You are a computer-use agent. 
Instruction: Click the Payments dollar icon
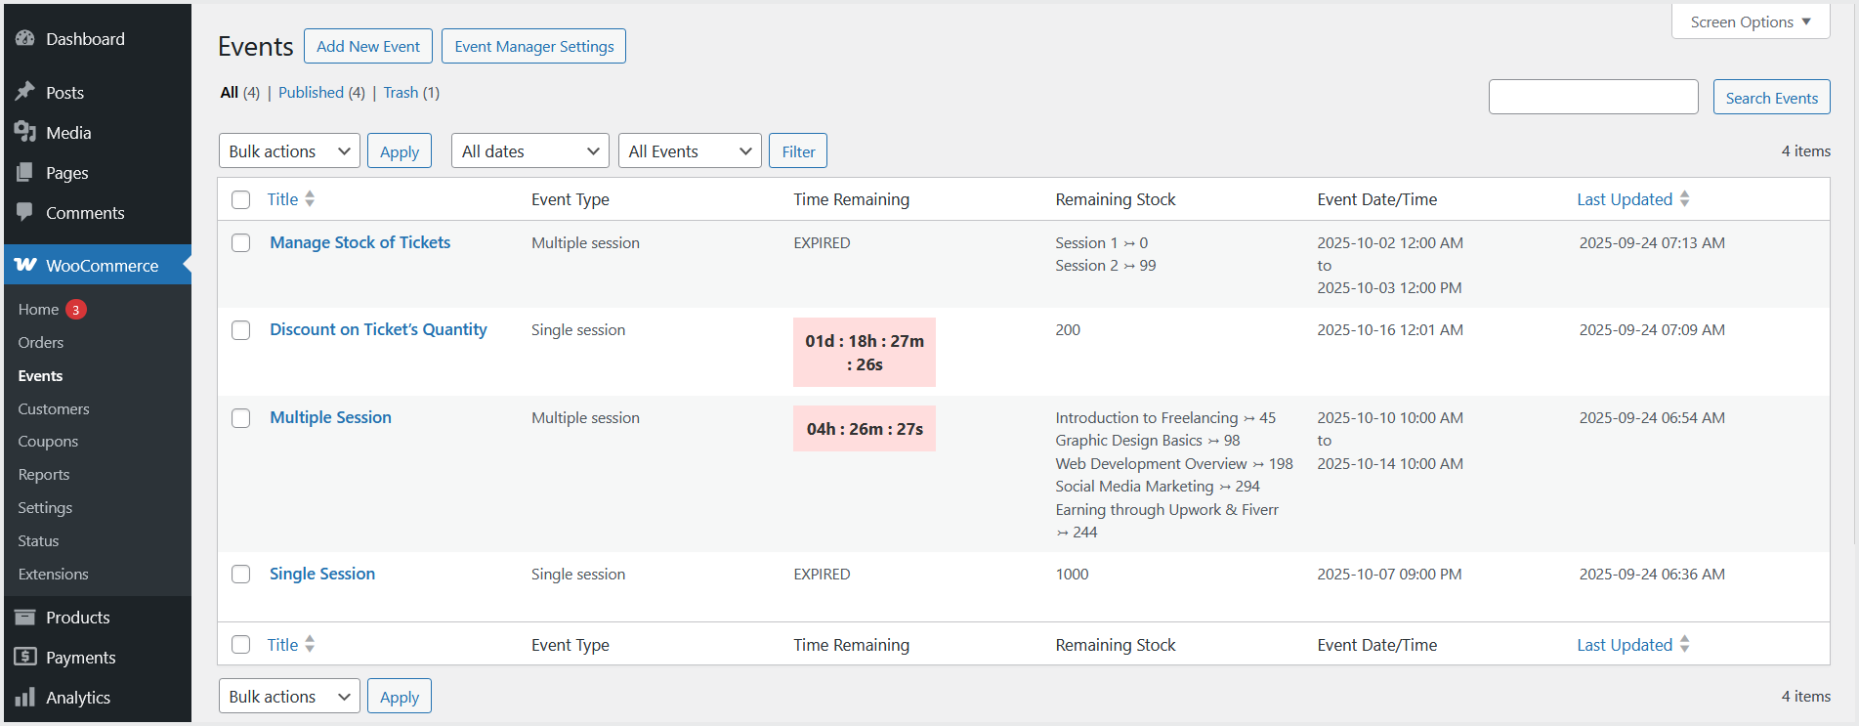25,657
